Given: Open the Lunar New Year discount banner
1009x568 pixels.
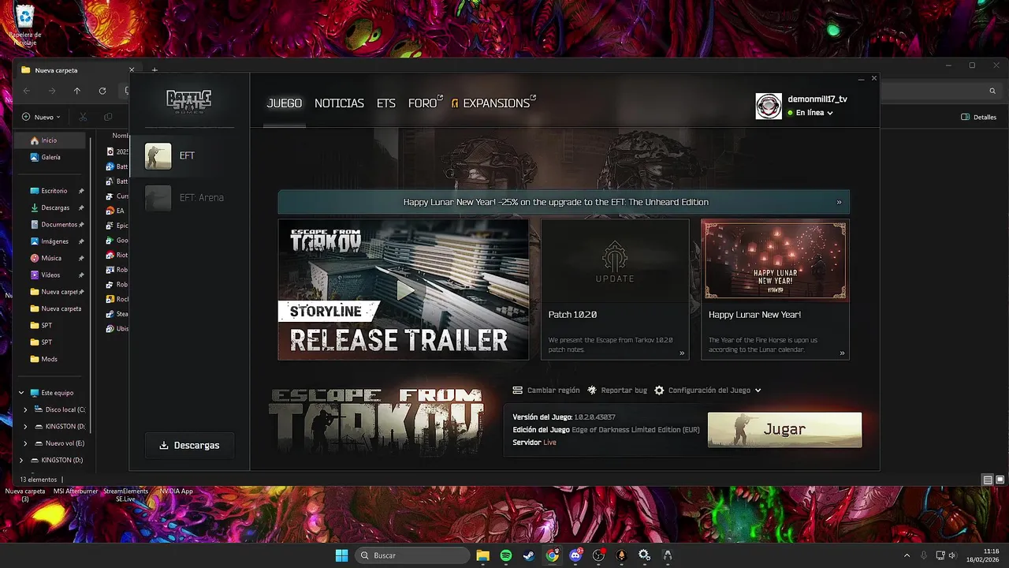Looking at the screenshot, I should point(564,202).
